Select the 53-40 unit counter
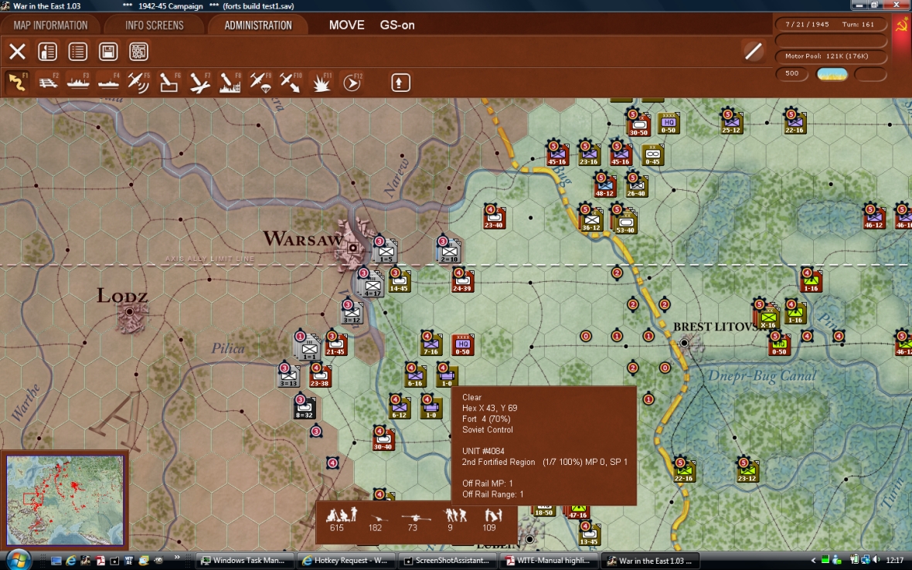 coord(624,219)
